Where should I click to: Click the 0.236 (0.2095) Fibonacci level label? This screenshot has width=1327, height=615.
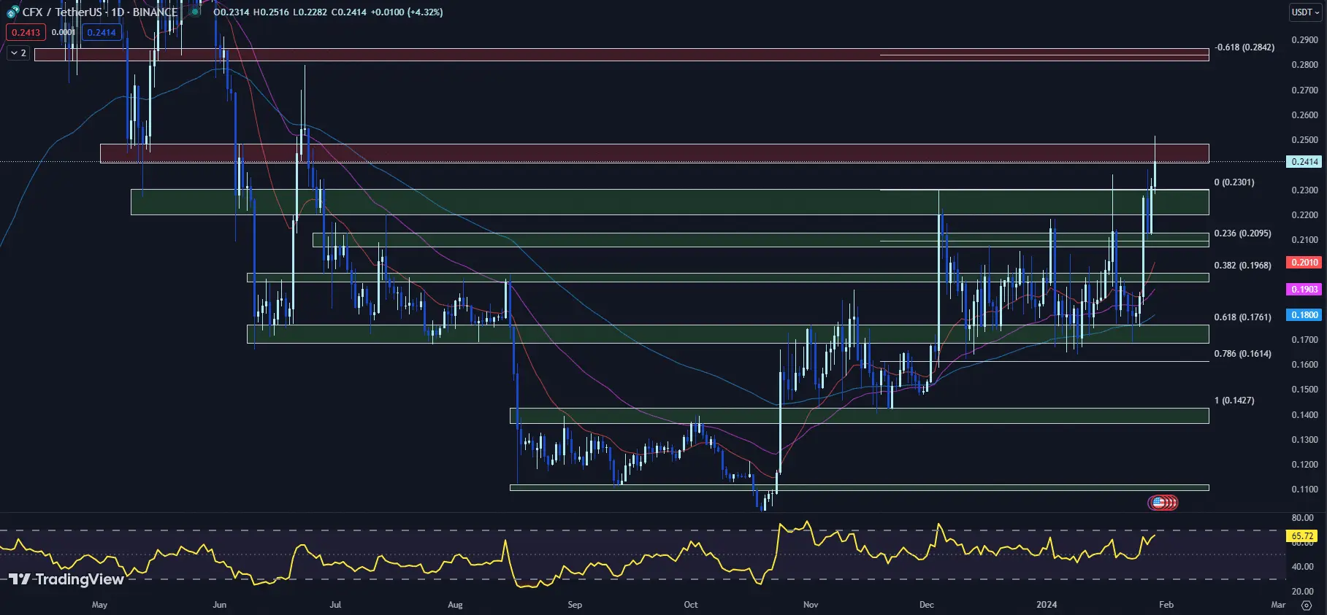[x=1242, y=233]
